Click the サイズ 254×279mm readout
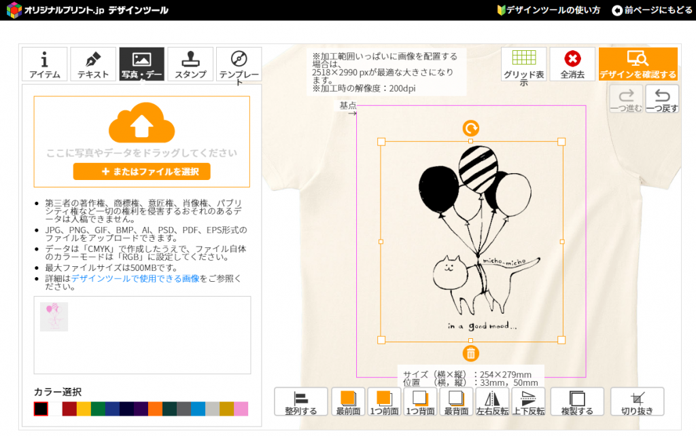Image resolution: width=696 pixels, height=436 pixels. pos(467,374)
